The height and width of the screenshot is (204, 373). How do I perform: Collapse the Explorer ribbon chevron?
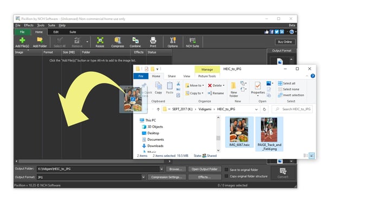tap(307, 76)
